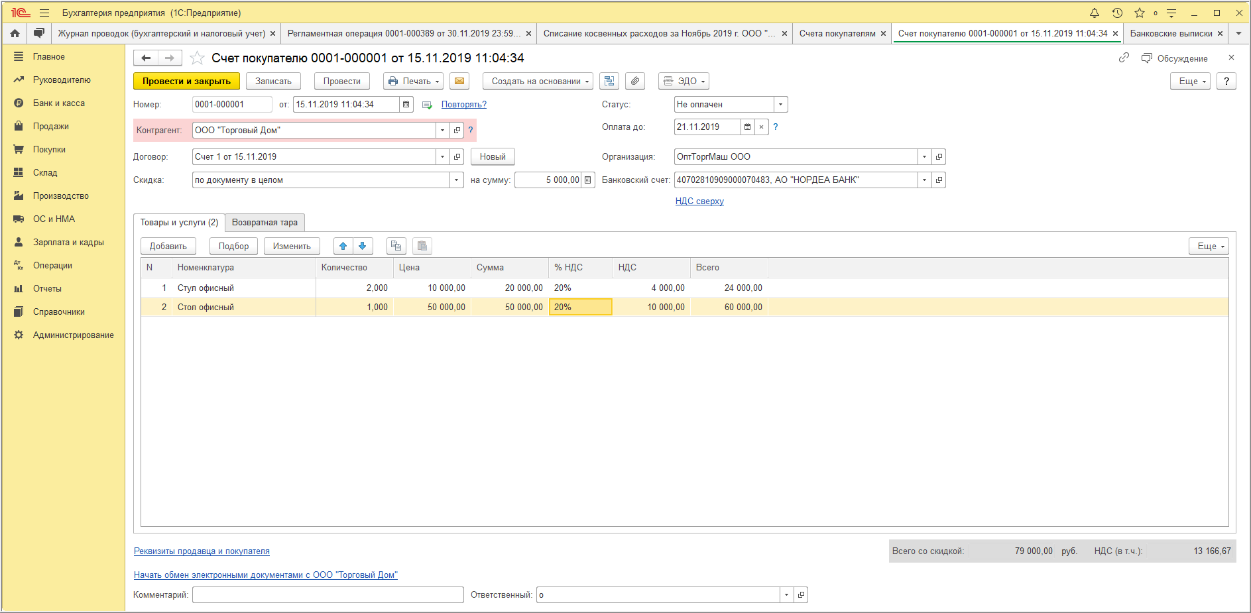1251x613 pixels.
Task: Open organization card icon
Action: click(939, 157)
